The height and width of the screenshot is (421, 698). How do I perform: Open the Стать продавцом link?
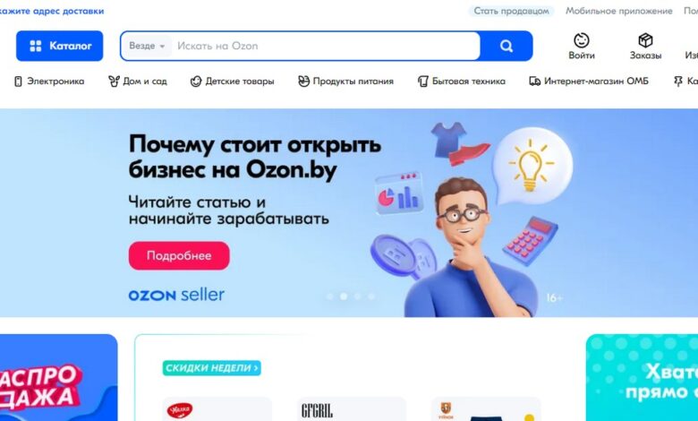[511, 11]
